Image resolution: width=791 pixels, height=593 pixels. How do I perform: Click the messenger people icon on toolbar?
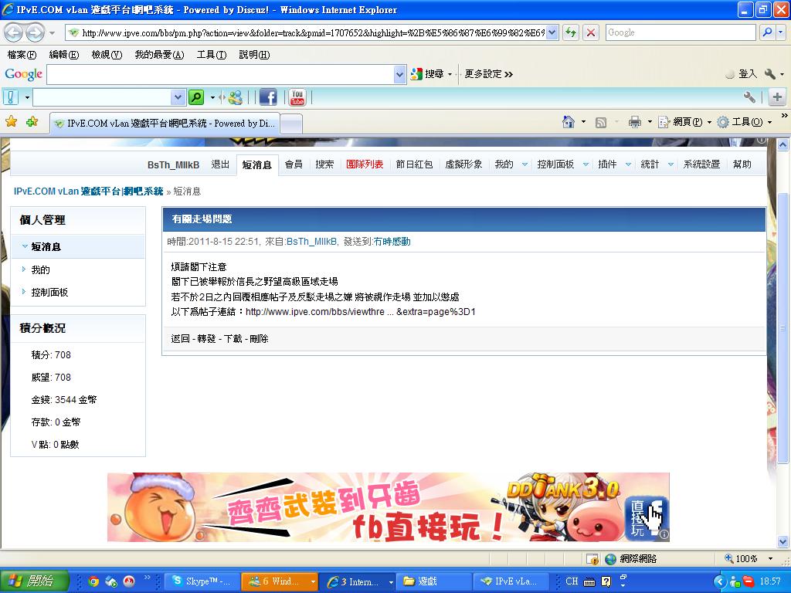coord(235,97)
